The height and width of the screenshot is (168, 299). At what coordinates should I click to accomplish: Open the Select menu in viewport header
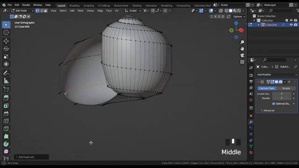[63, 11]
